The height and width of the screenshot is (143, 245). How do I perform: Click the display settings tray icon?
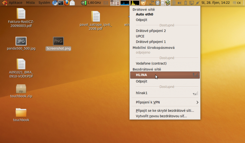(192, 3)
